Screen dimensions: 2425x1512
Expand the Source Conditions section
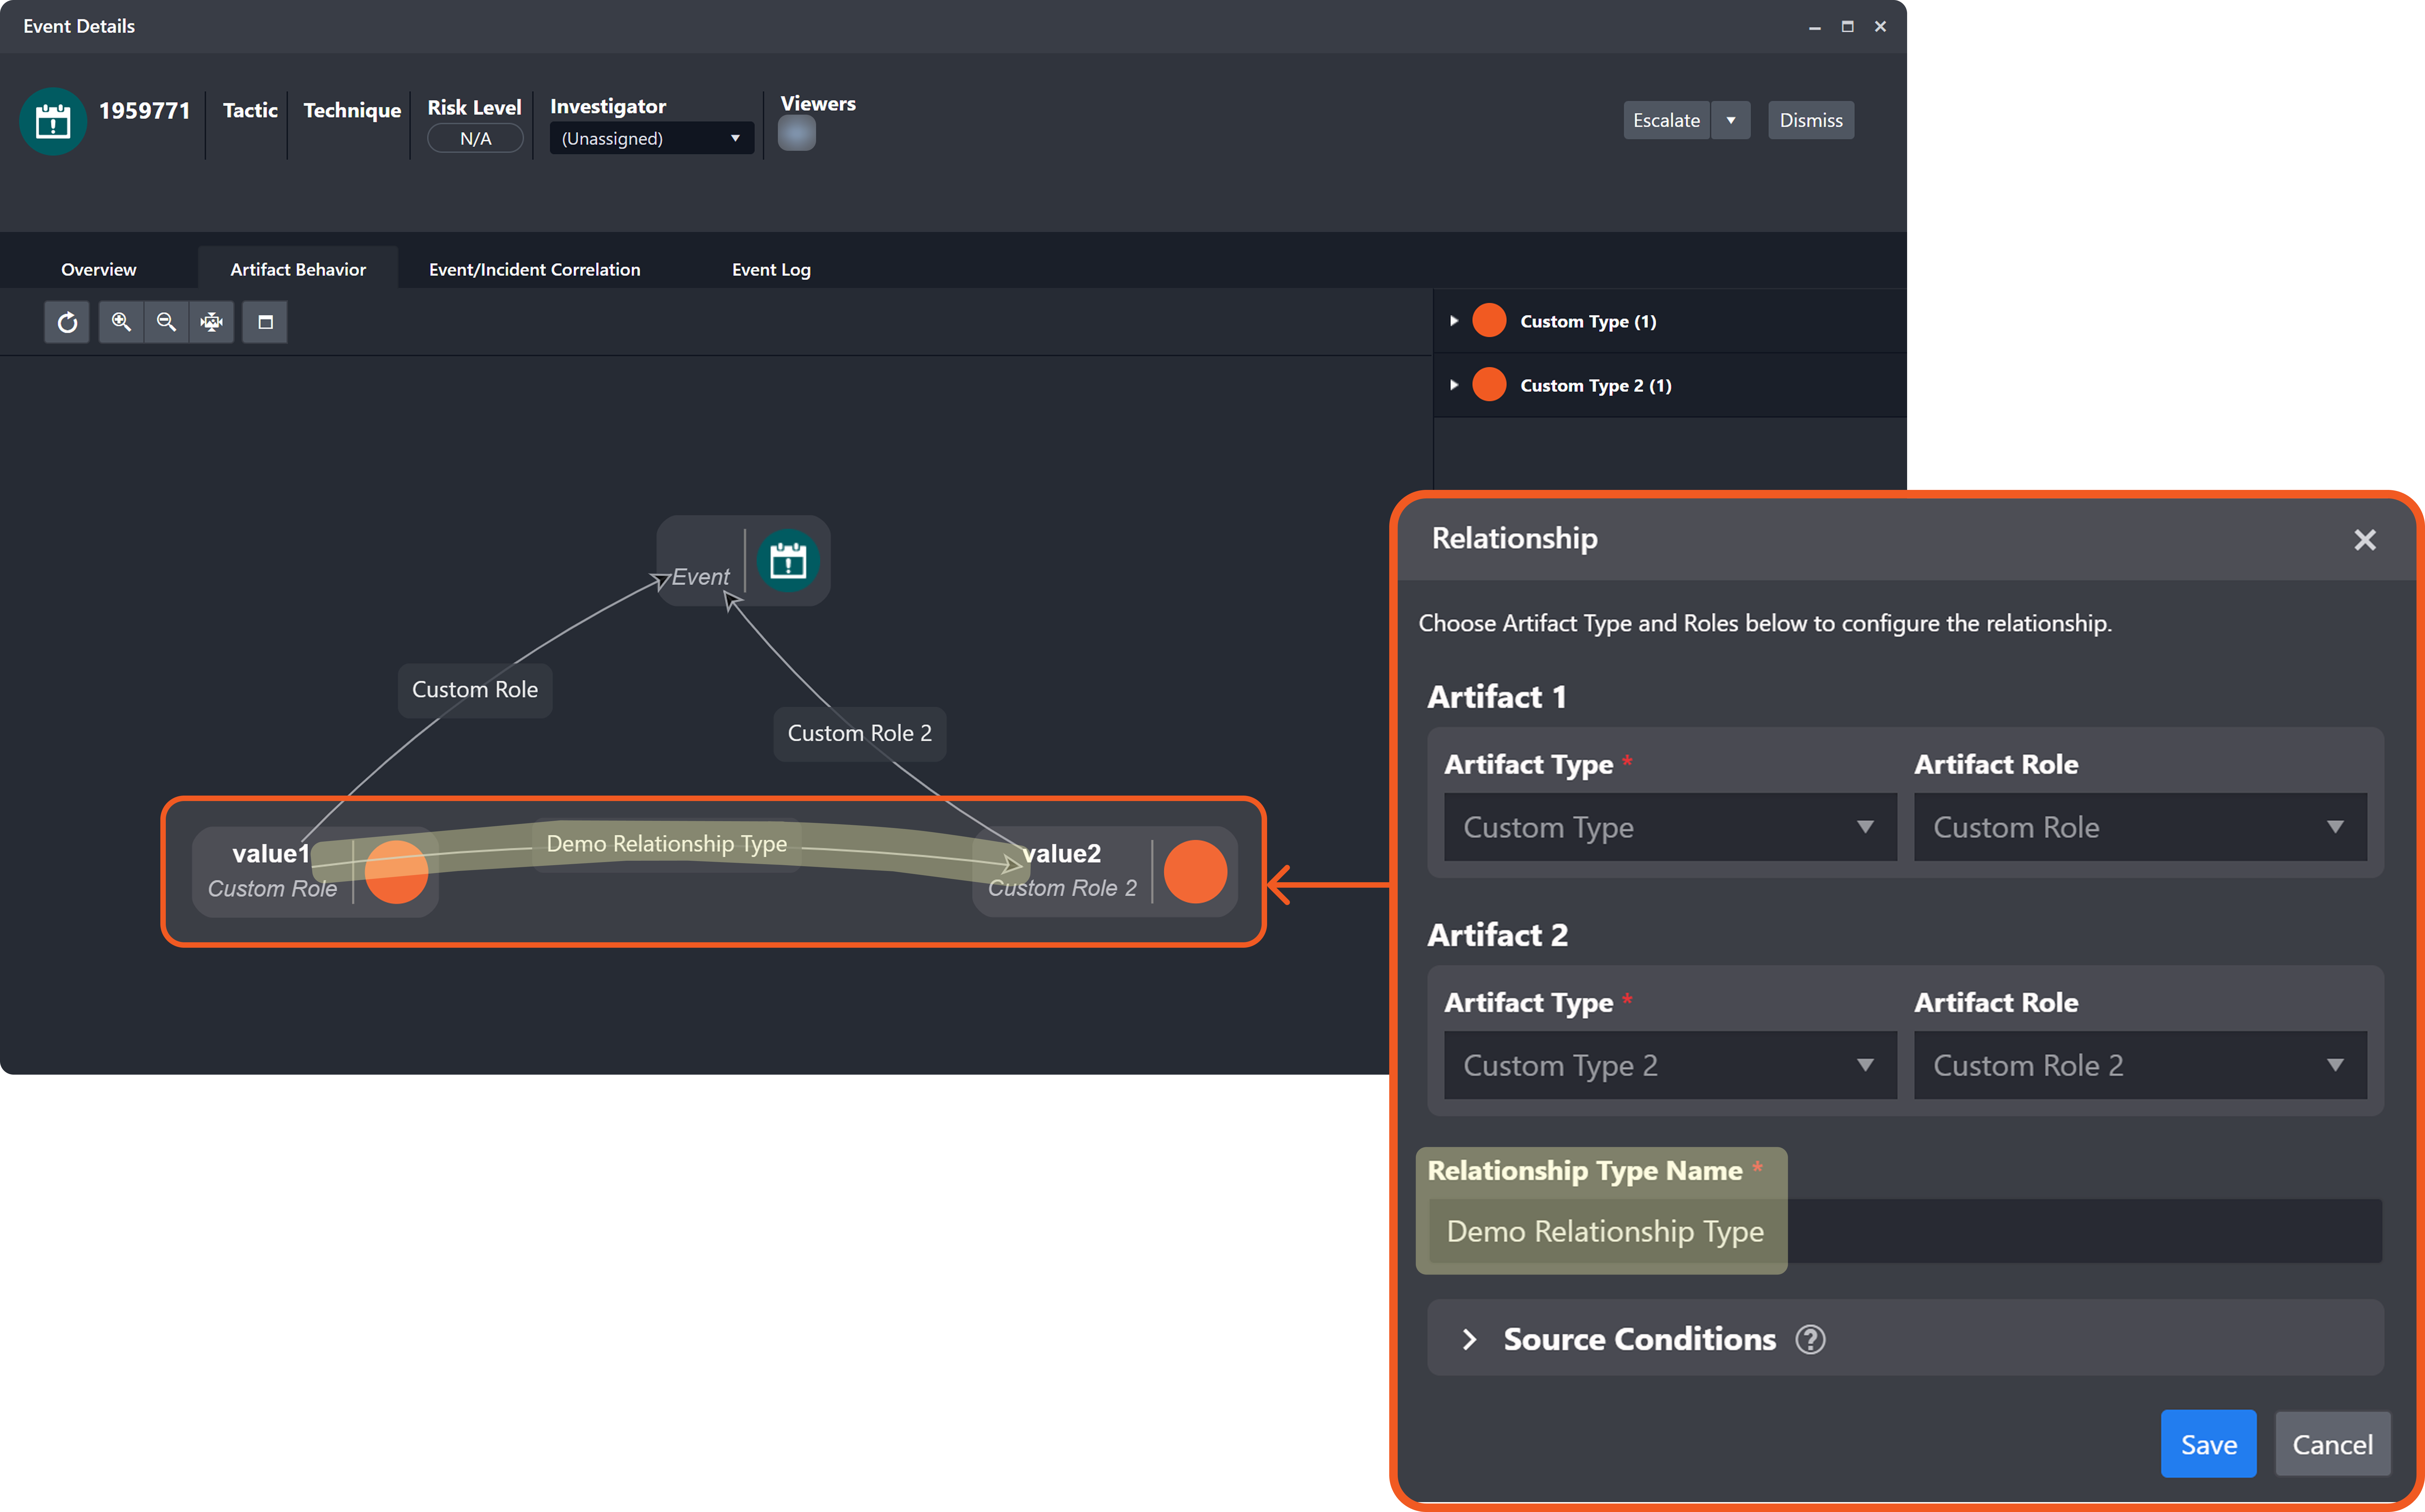pos(1469,1339)
